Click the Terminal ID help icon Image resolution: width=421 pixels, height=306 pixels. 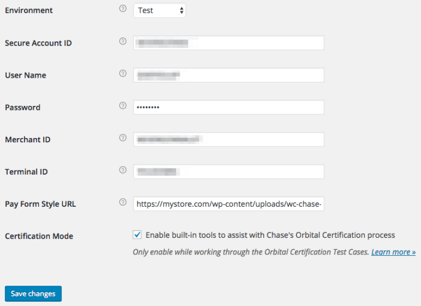tap(123, 170)
